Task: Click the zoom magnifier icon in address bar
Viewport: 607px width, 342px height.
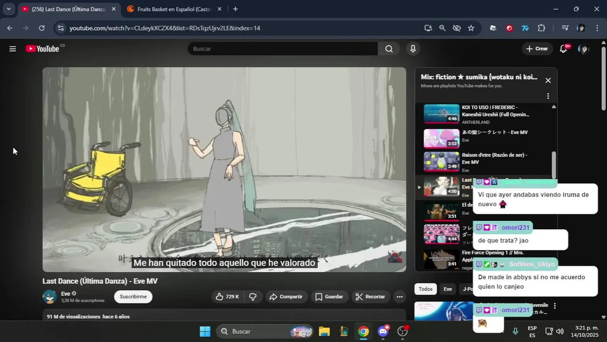Action: coord(442,28)
